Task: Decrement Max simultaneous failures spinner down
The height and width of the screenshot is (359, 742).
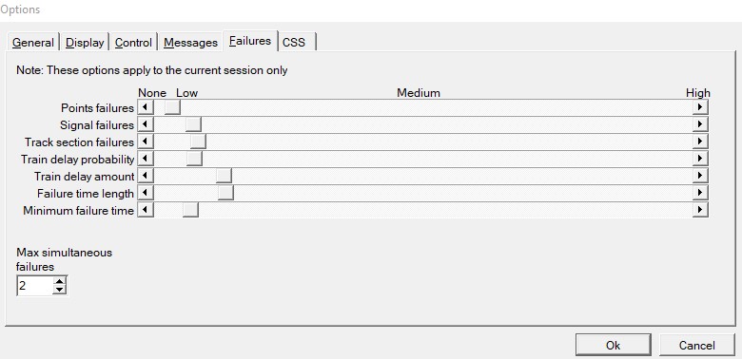Action: click(59, 290)
